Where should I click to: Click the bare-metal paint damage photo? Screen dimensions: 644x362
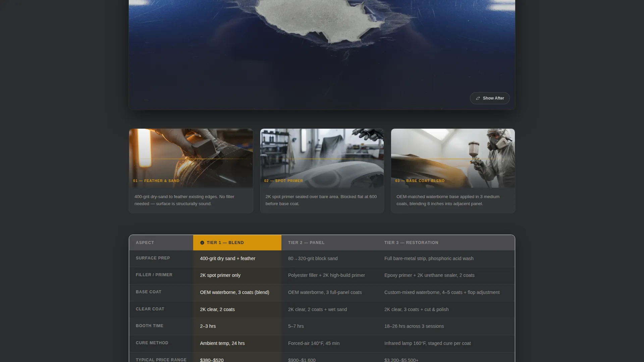pos(322,55)
